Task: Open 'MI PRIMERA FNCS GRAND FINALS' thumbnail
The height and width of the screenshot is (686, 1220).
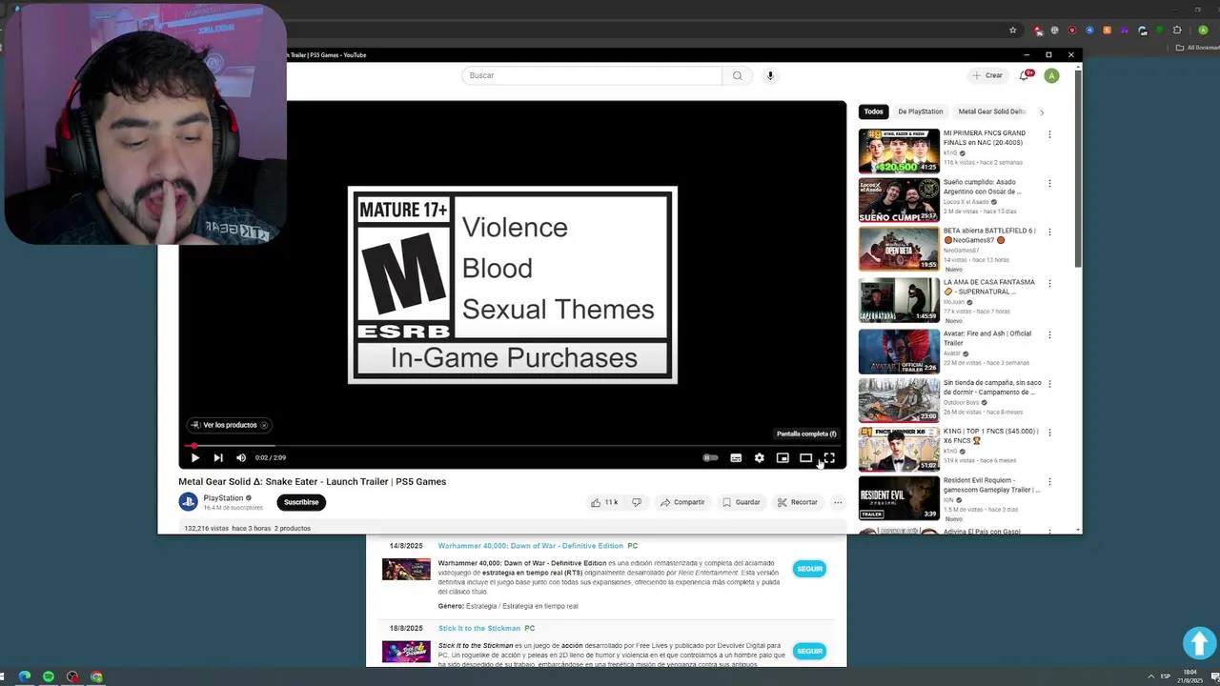Action: coord(899,151)
